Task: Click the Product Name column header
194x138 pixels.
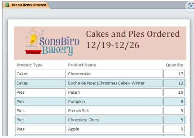Action: (x=82, y=65)
